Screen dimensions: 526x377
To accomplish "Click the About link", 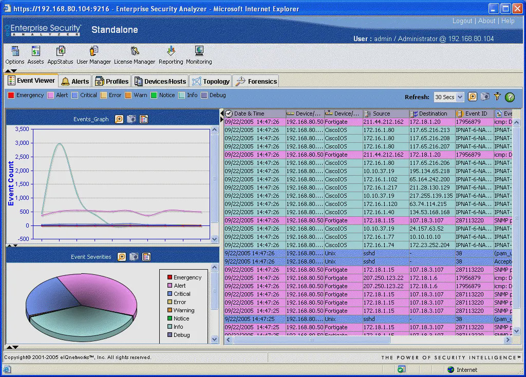I will coord(486,21).
